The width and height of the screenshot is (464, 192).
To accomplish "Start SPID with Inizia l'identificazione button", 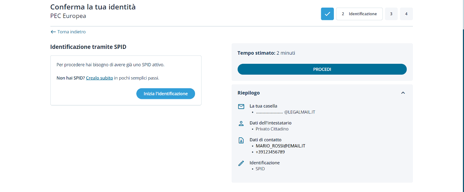I will click(166, 93).
